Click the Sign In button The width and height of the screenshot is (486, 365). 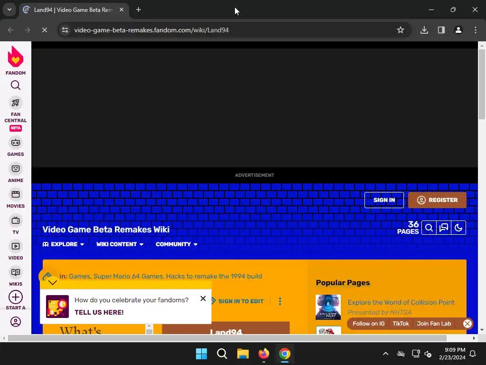[x=384, y=200]
